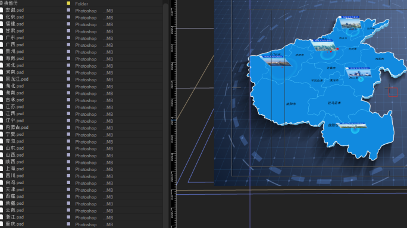Click the 南阳市 region on the map

coord(291,104)
